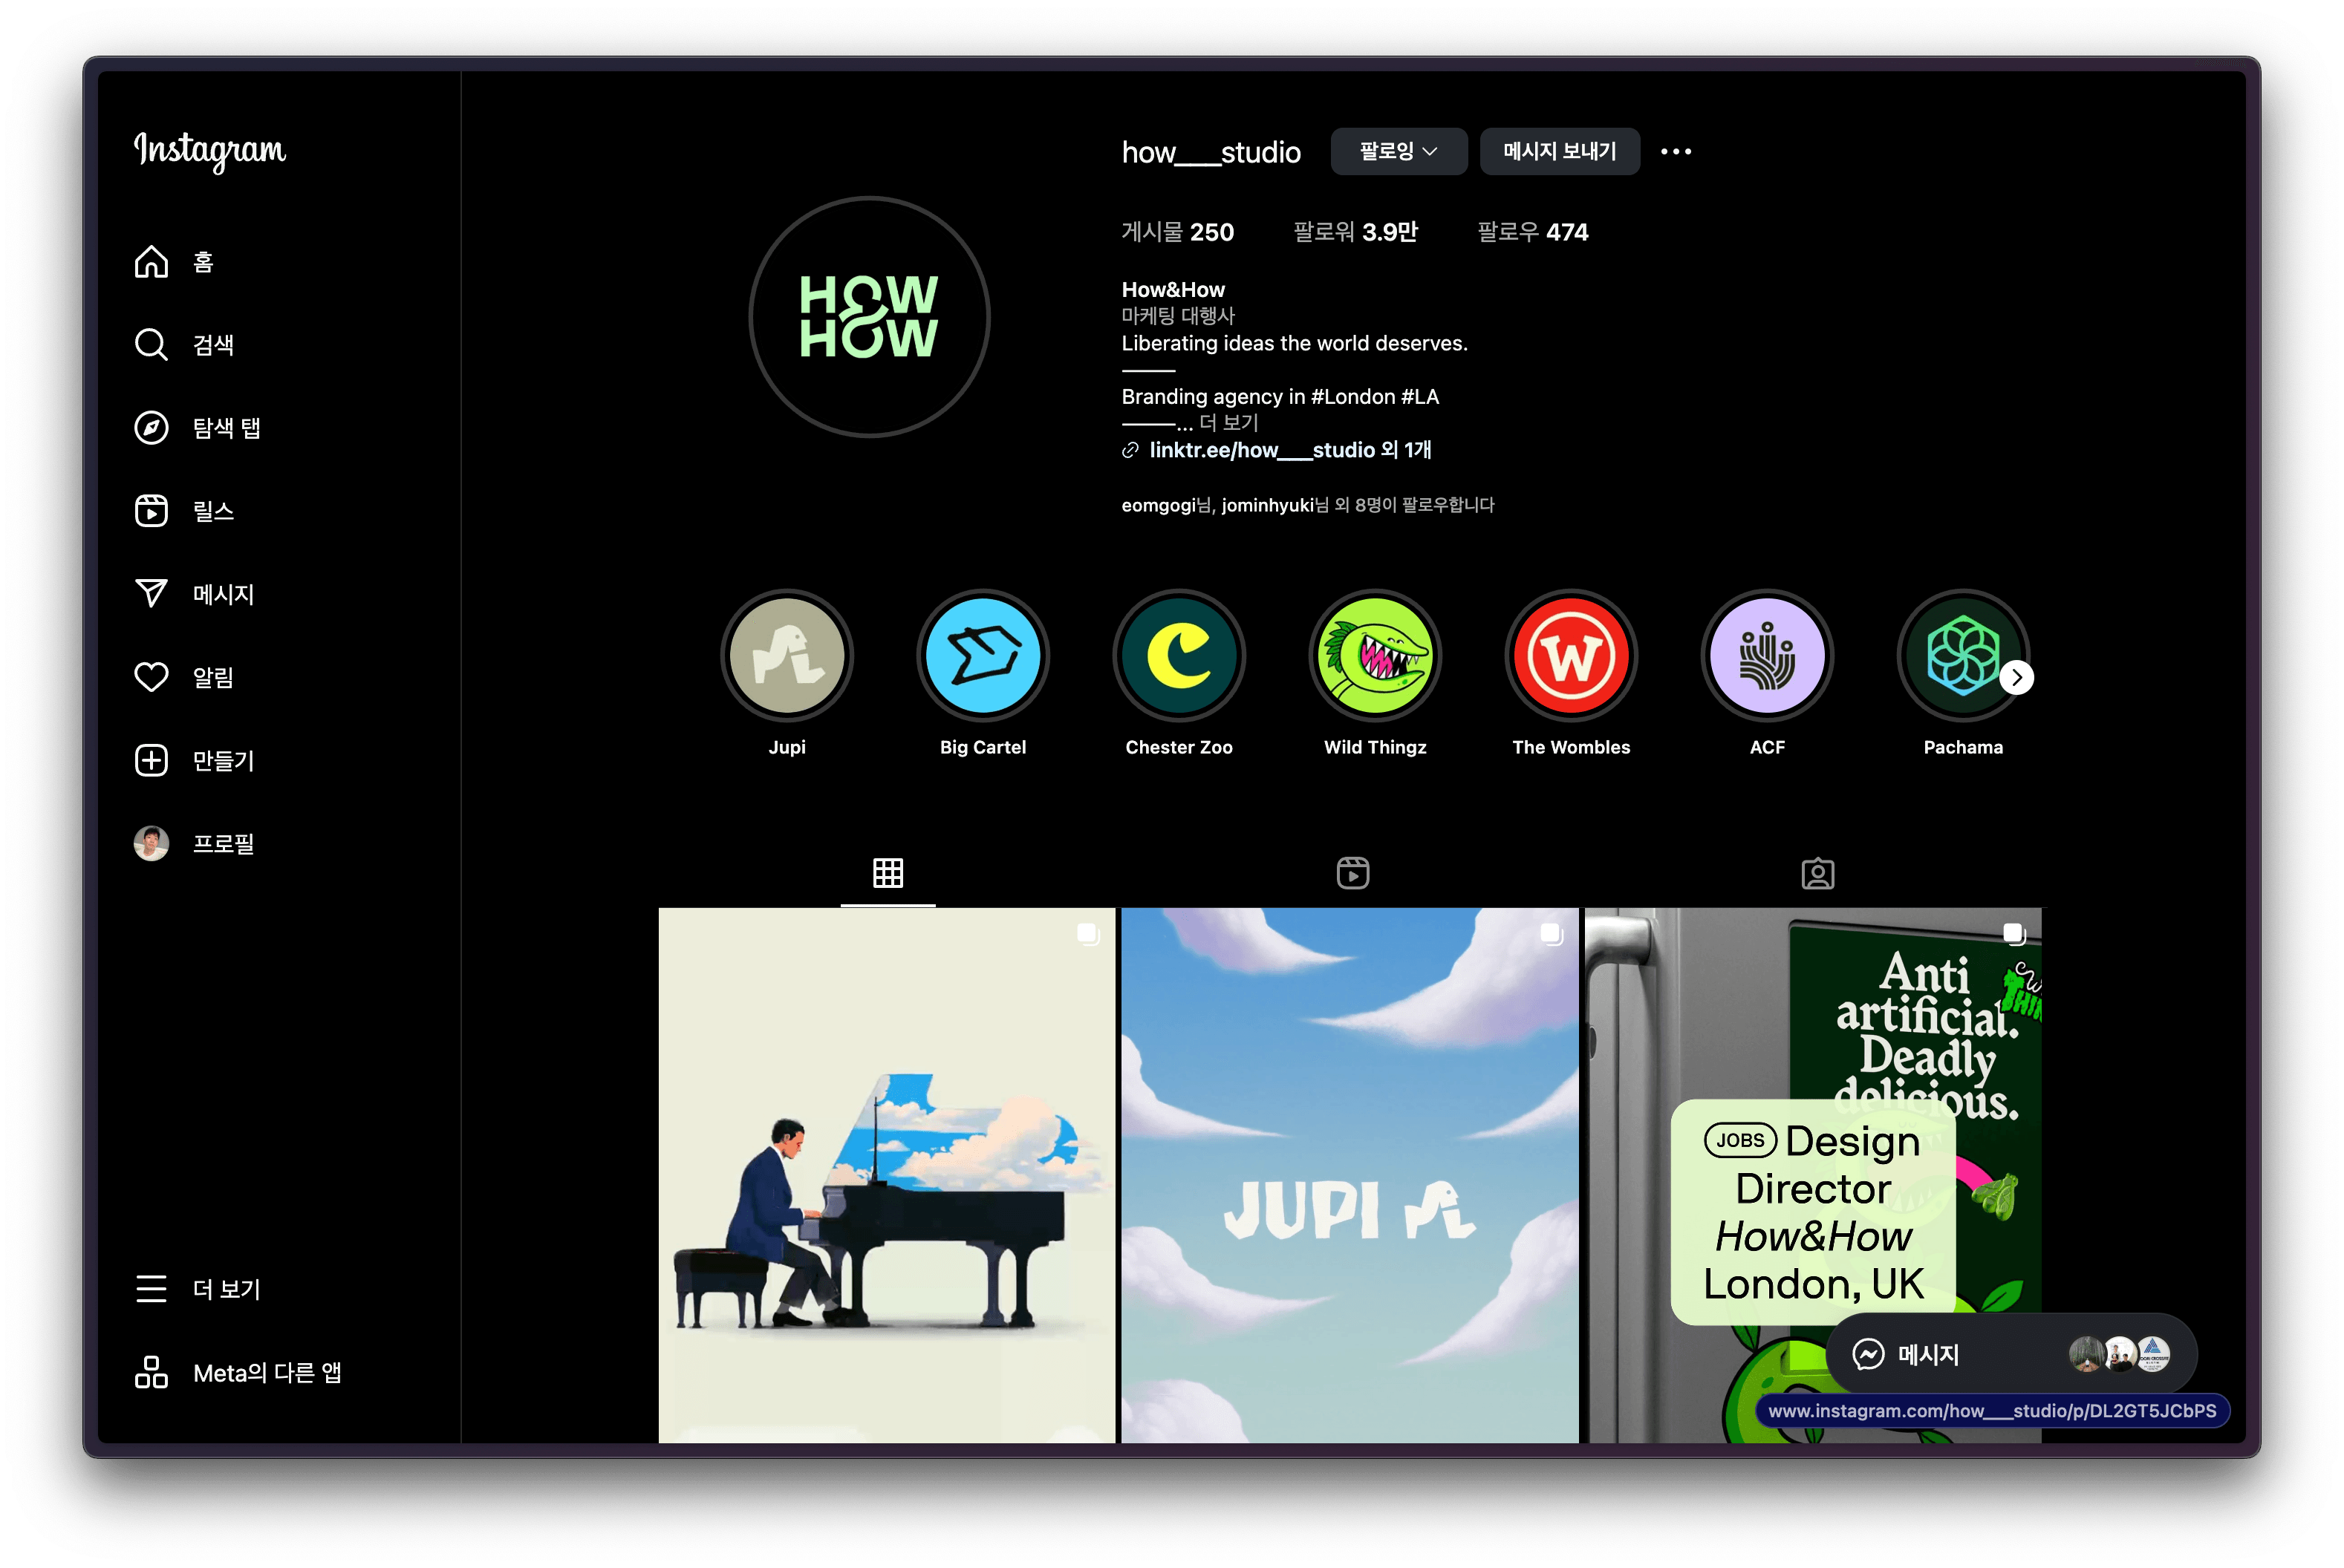The height and width of the screenshot is (1568, 2344).
Task: Open Messages (메시지) paper plane icon
Action: click(x=151, y=594)
